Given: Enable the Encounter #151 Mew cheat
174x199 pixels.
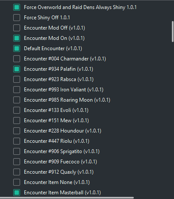Looking at the screenshot, I should point(17,121).
